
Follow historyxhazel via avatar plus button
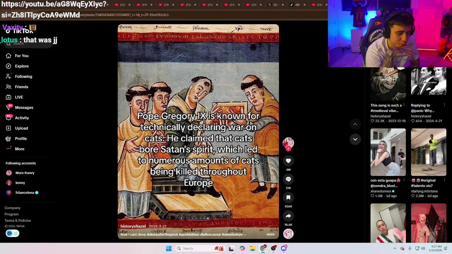288,149
